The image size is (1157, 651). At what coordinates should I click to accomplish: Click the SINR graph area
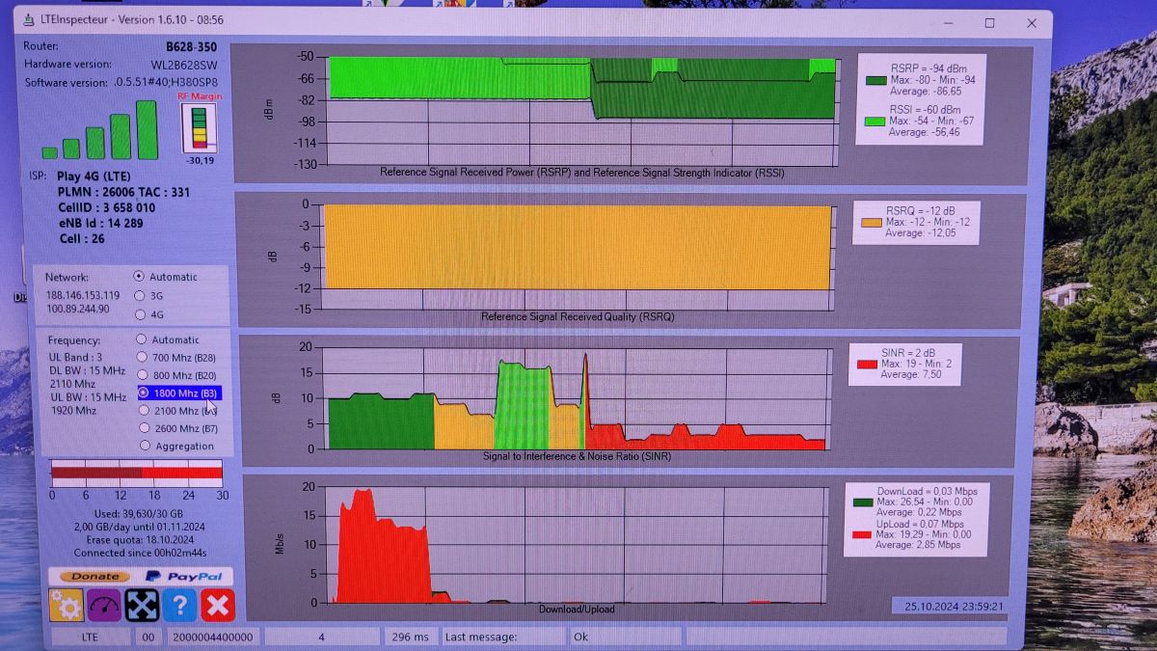pyautogui.click(x=576, y=397)
